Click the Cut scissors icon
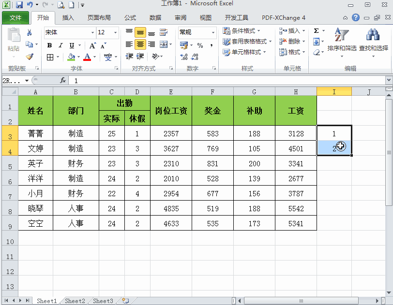This screenshot has height=305, width=393. pos(30,33)
